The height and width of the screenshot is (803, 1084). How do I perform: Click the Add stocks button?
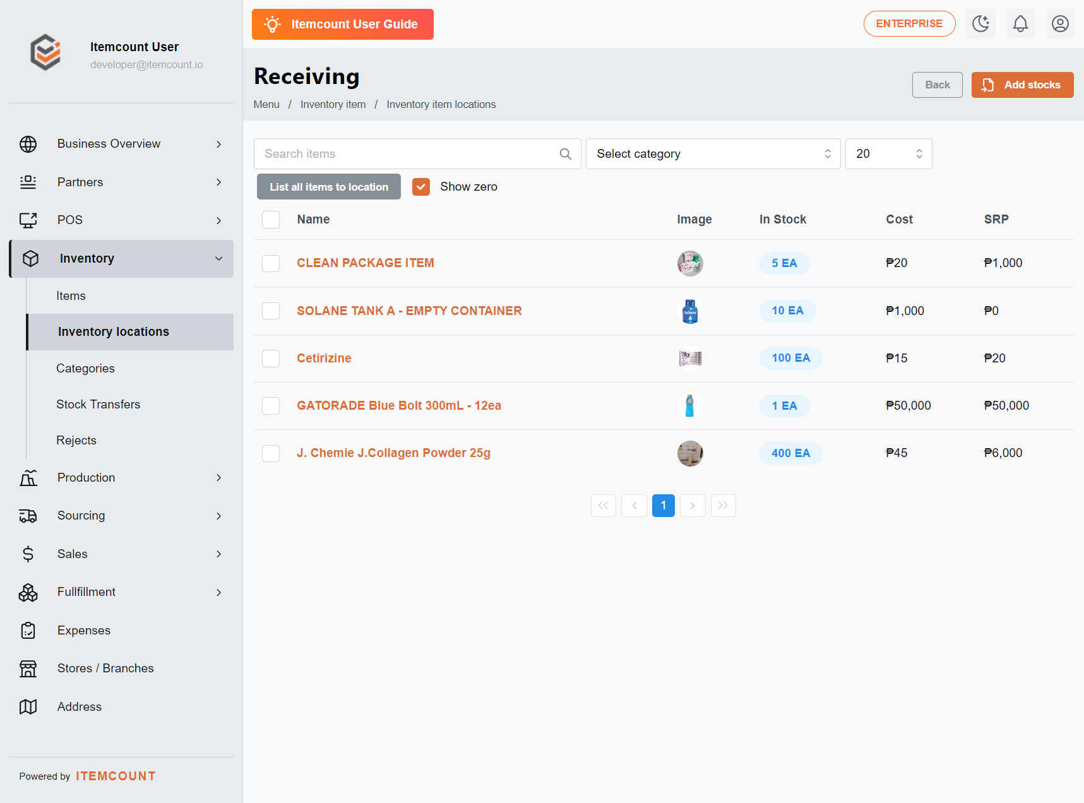(1022, 85)
